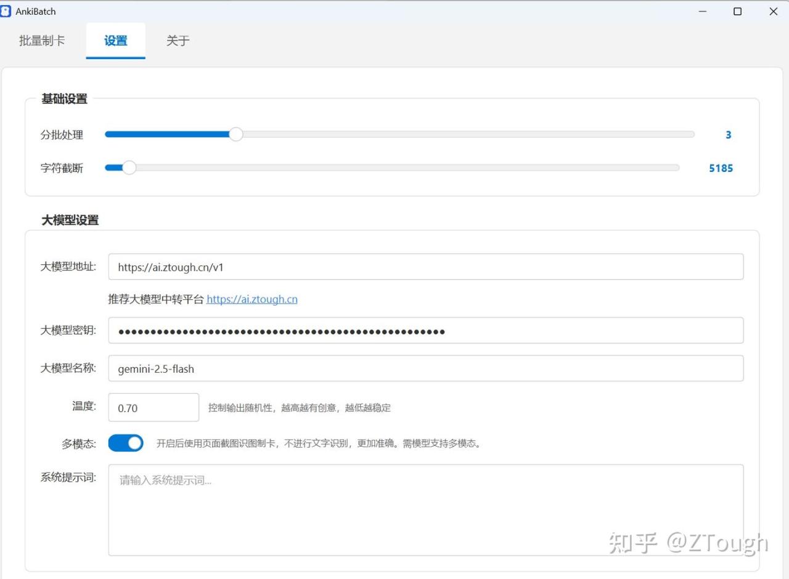Click the AnkiBatch app icon in title bar
The width and height of the screenshot is (789, 579).
tap(6, 11)
